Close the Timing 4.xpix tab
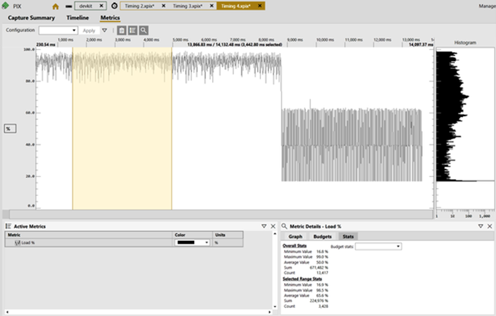496x316 pixels. pos(260,5)
